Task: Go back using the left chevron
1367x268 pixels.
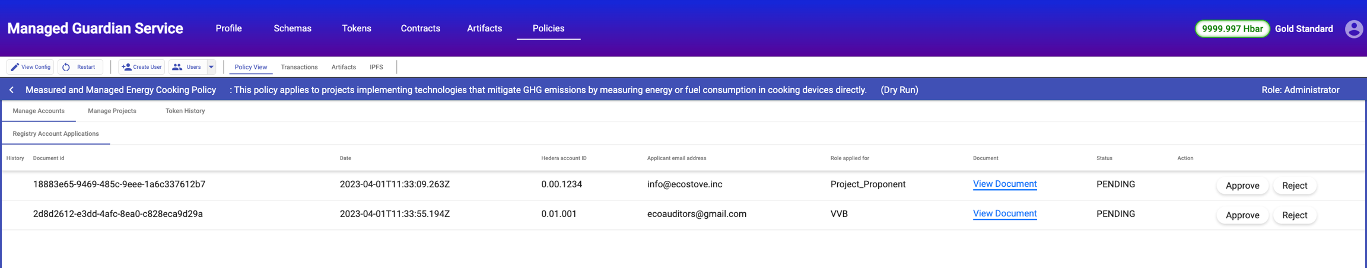Action: [x=12, y=90]
